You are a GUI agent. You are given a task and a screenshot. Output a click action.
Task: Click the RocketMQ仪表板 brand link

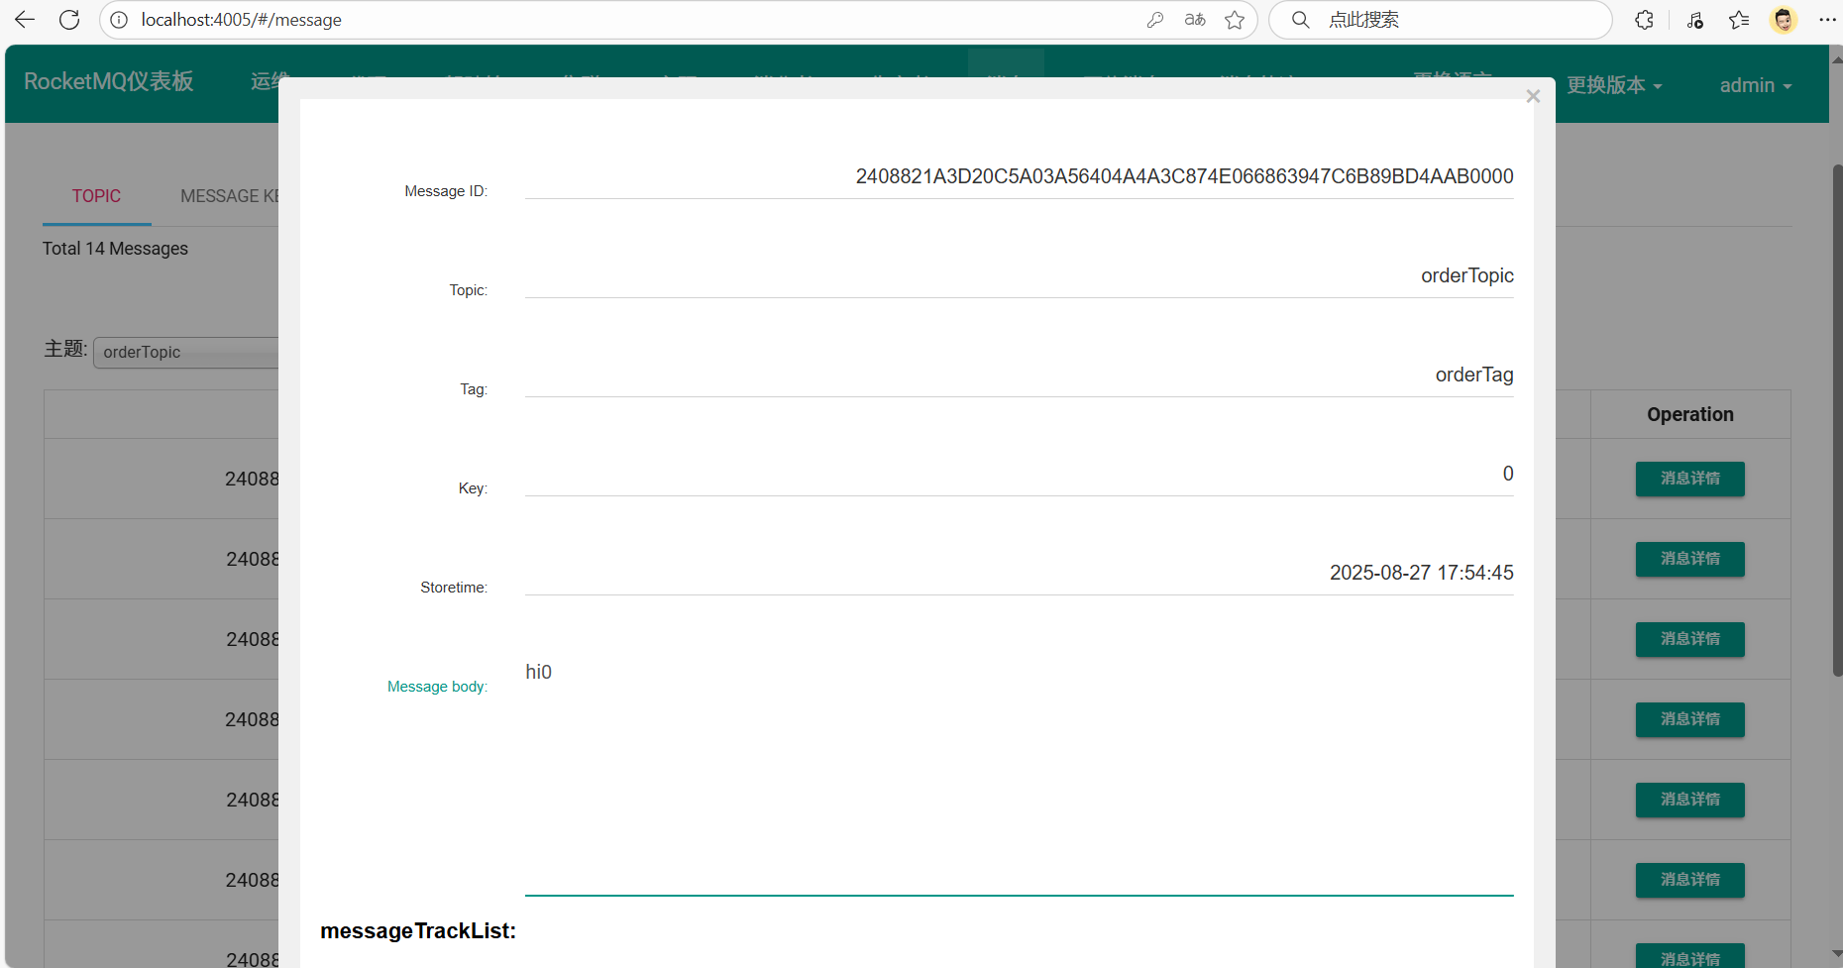(109, 81)
